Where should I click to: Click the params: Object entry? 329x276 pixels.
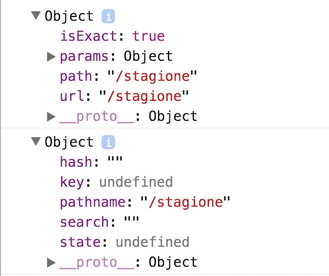click(116, 56)
